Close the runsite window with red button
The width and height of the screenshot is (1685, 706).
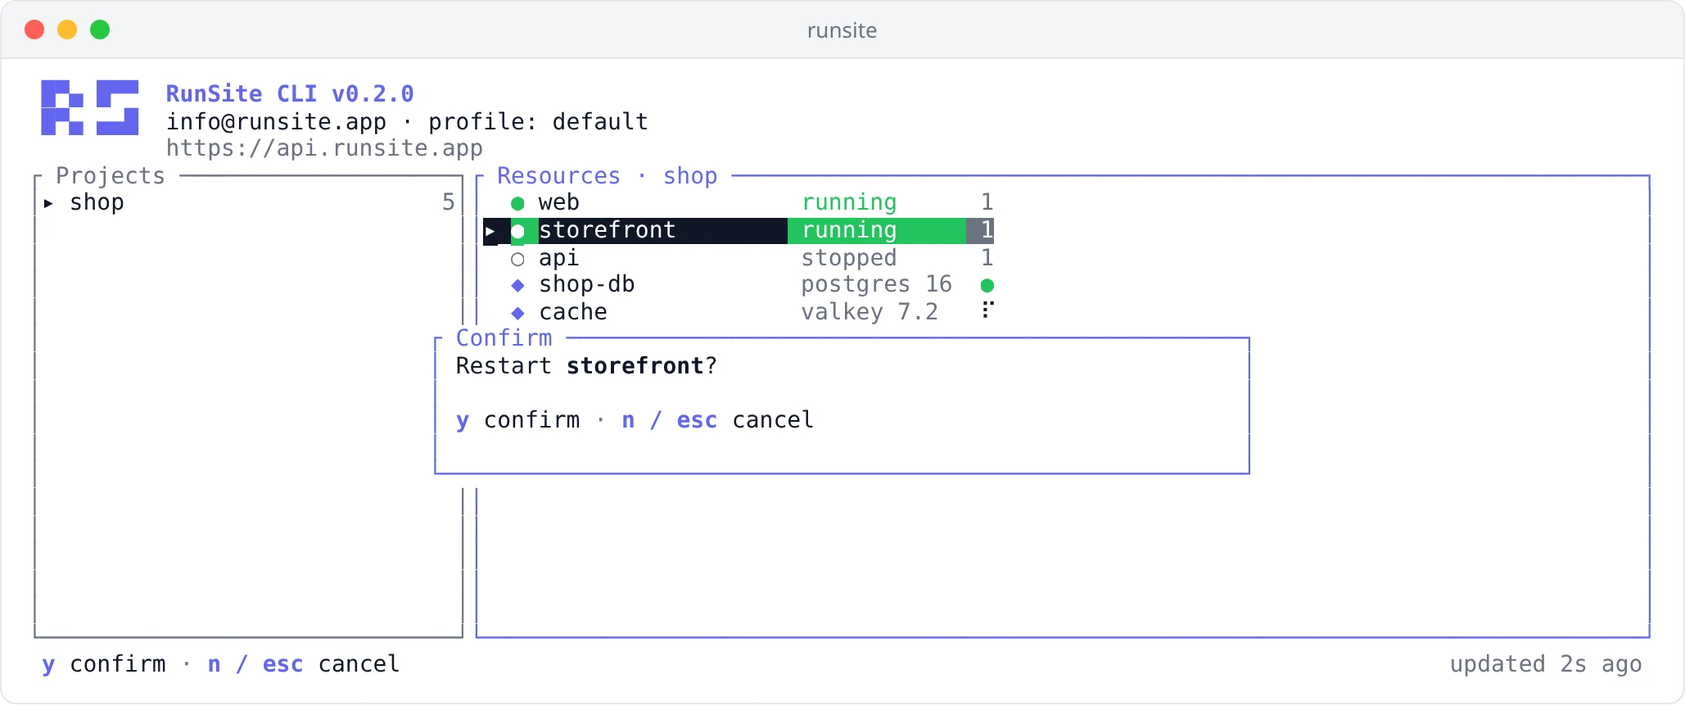(x=34, y=30)
